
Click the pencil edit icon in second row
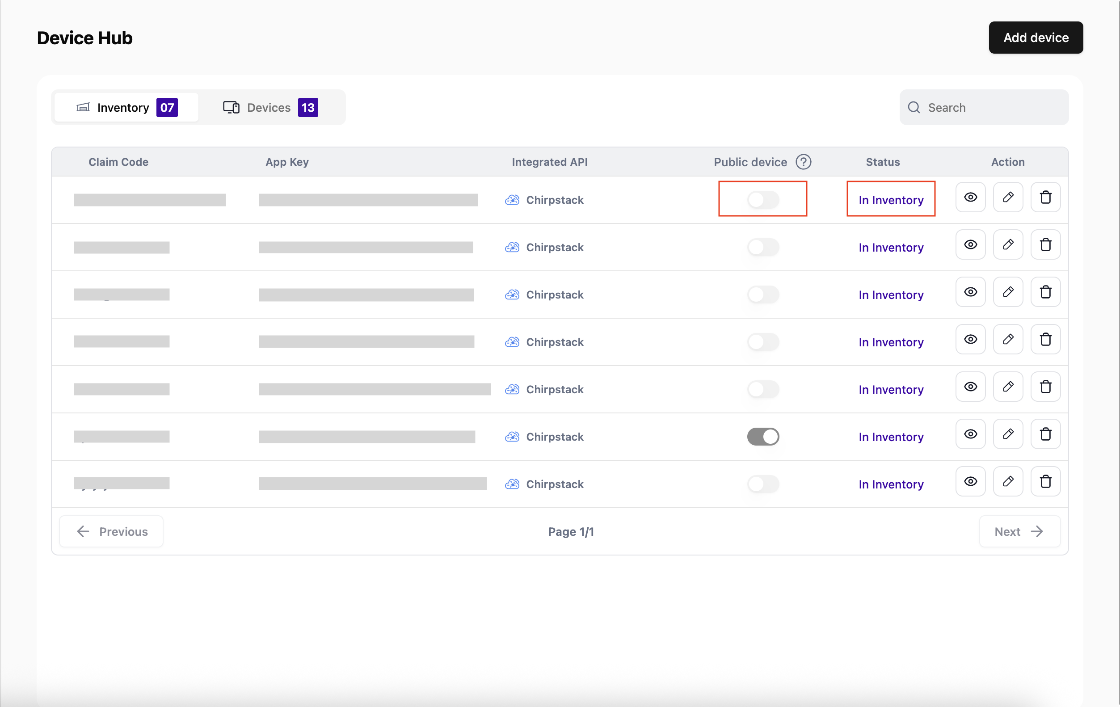[1008, 244]
